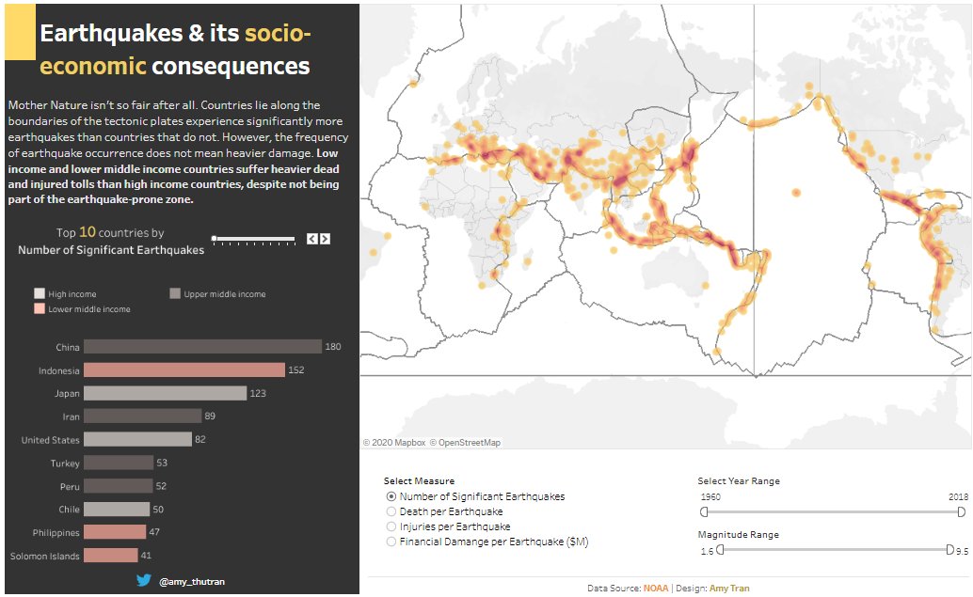Image resolution: width=973 pixels, height=597 pixels.
Task: Click the dashboard title 'Earthquakes & its socio-economic consequences'
Action: 175,50
